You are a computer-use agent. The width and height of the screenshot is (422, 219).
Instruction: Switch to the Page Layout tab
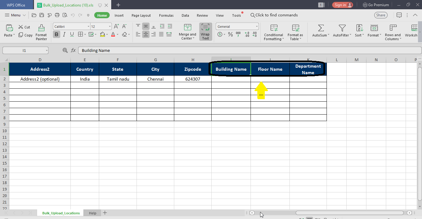(x=141, y=15)
